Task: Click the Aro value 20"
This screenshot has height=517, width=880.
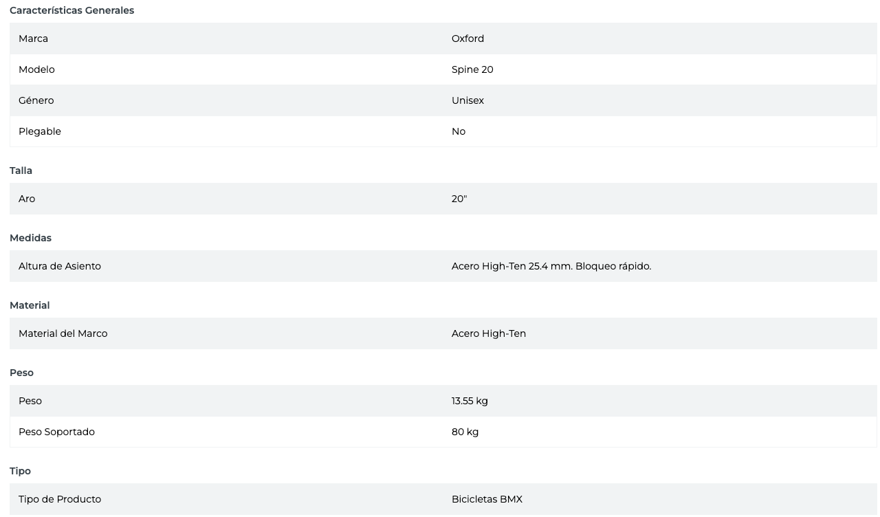Action: point(459,199)
